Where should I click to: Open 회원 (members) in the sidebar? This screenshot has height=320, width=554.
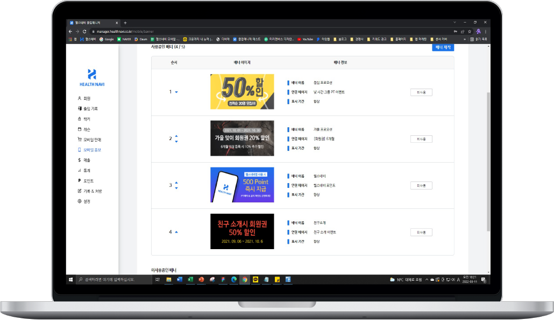coord(84,98)
